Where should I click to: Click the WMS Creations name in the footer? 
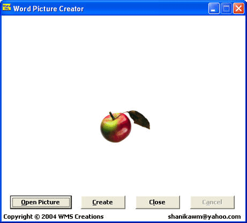click(81, 216)
